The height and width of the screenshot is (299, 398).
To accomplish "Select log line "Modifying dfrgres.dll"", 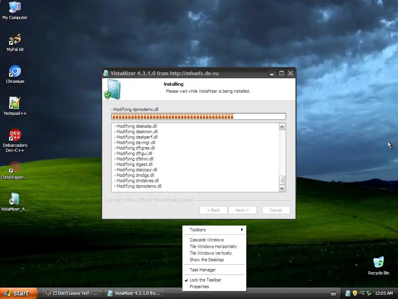I will click(134, 148).
